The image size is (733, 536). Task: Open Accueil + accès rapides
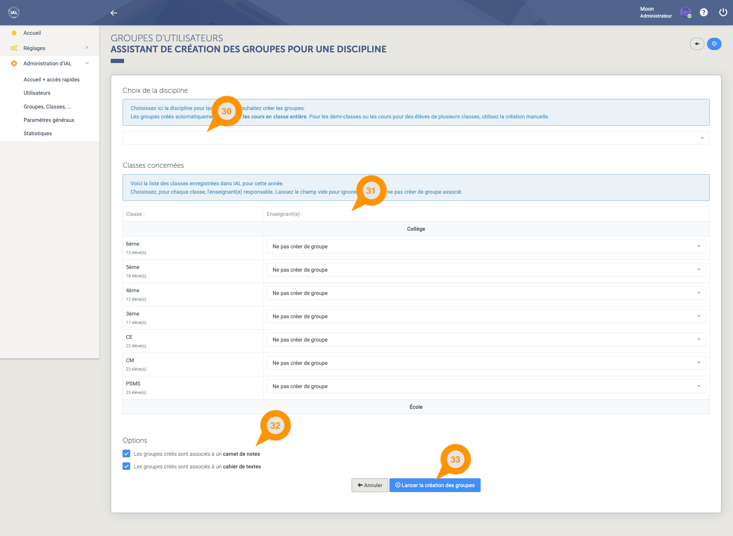coord(52,79)
